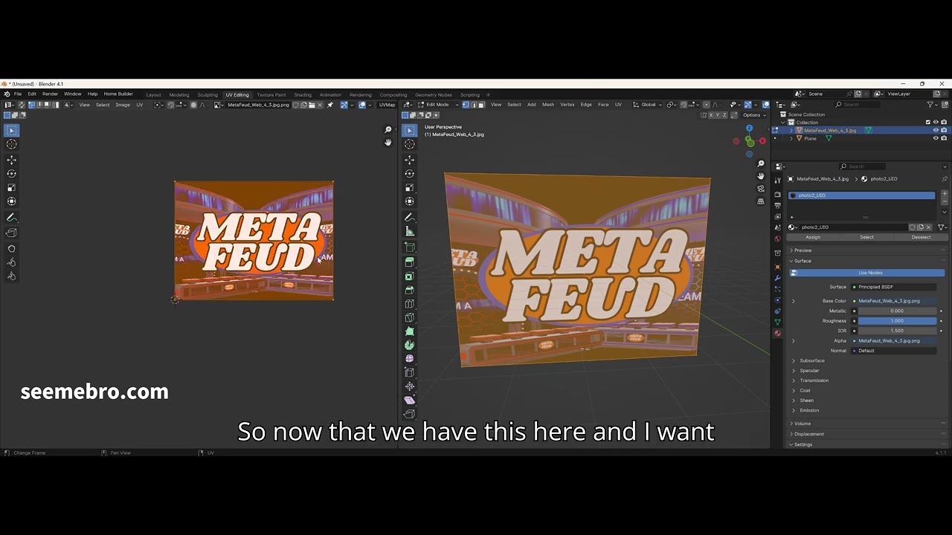
Task: Toggle Collection viewport visibility eye
Action: 936,122
